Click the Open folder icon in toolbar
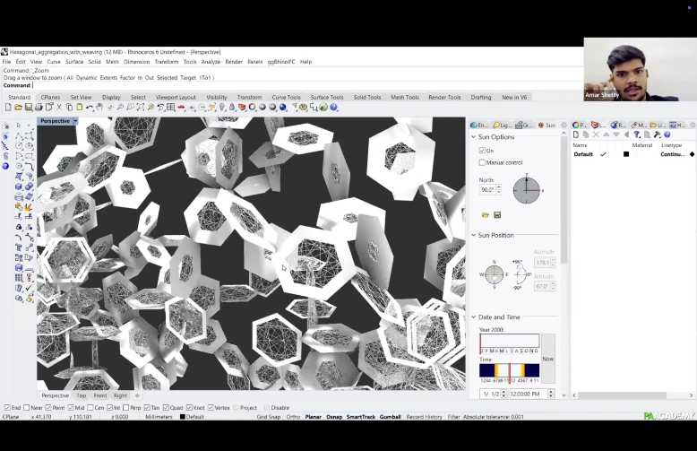The height and width of the screenshot is (451, 697). 18,108
